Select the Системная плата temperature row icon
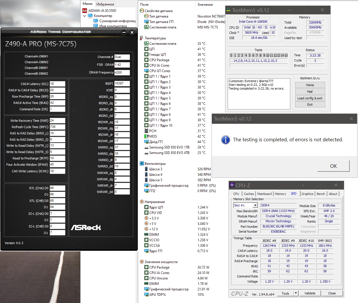 point(146,44)
